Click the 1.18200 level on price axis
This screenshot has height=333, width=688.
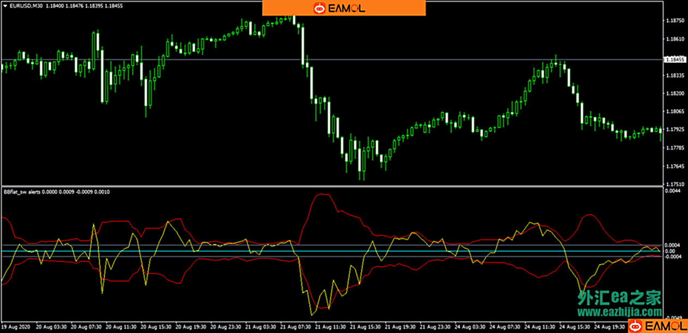tap(675, 94)
